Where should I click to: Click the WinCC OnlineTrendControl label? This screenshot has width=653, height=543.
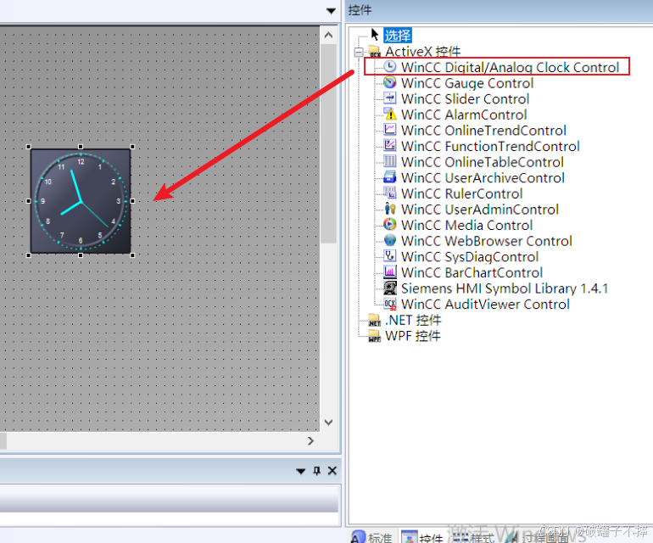(483, 130)
